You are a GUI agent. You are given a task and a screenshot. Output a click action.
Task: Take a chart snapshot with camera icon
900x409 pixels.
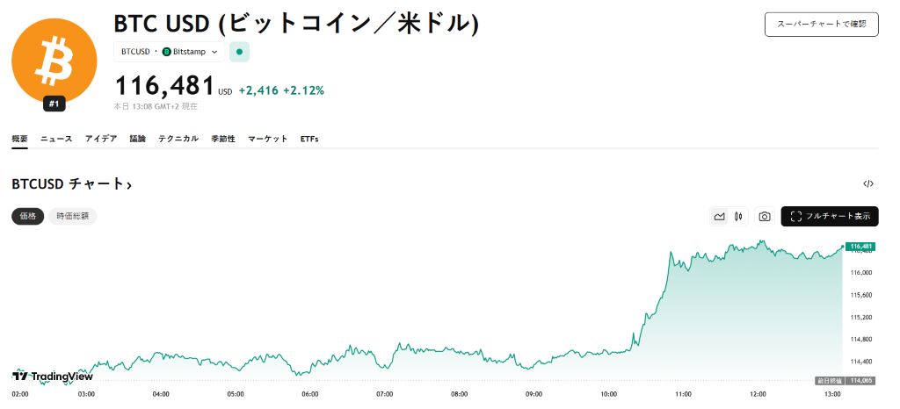tap(765, 216)
